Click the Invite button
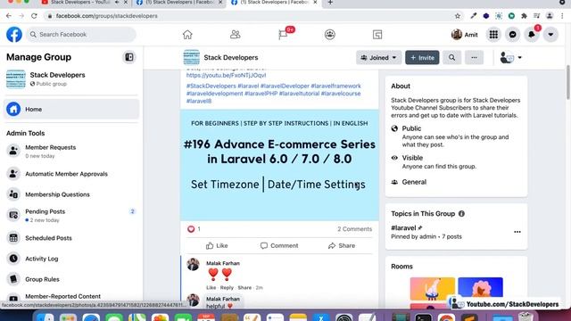This screenshot has width=571, height=321. pos(422,57)
